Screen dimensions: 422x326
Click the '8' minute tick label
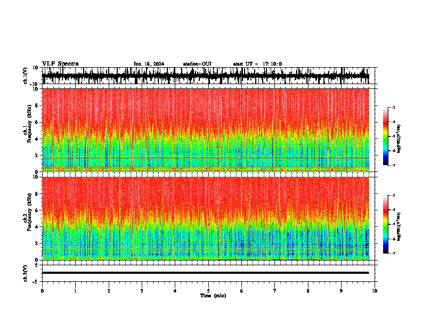click(308, 291)
